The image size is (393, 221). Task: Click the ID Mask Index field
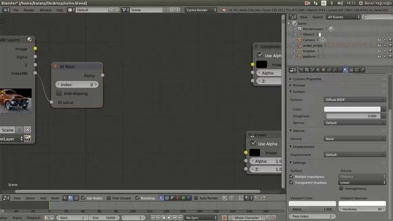[77, 85]
